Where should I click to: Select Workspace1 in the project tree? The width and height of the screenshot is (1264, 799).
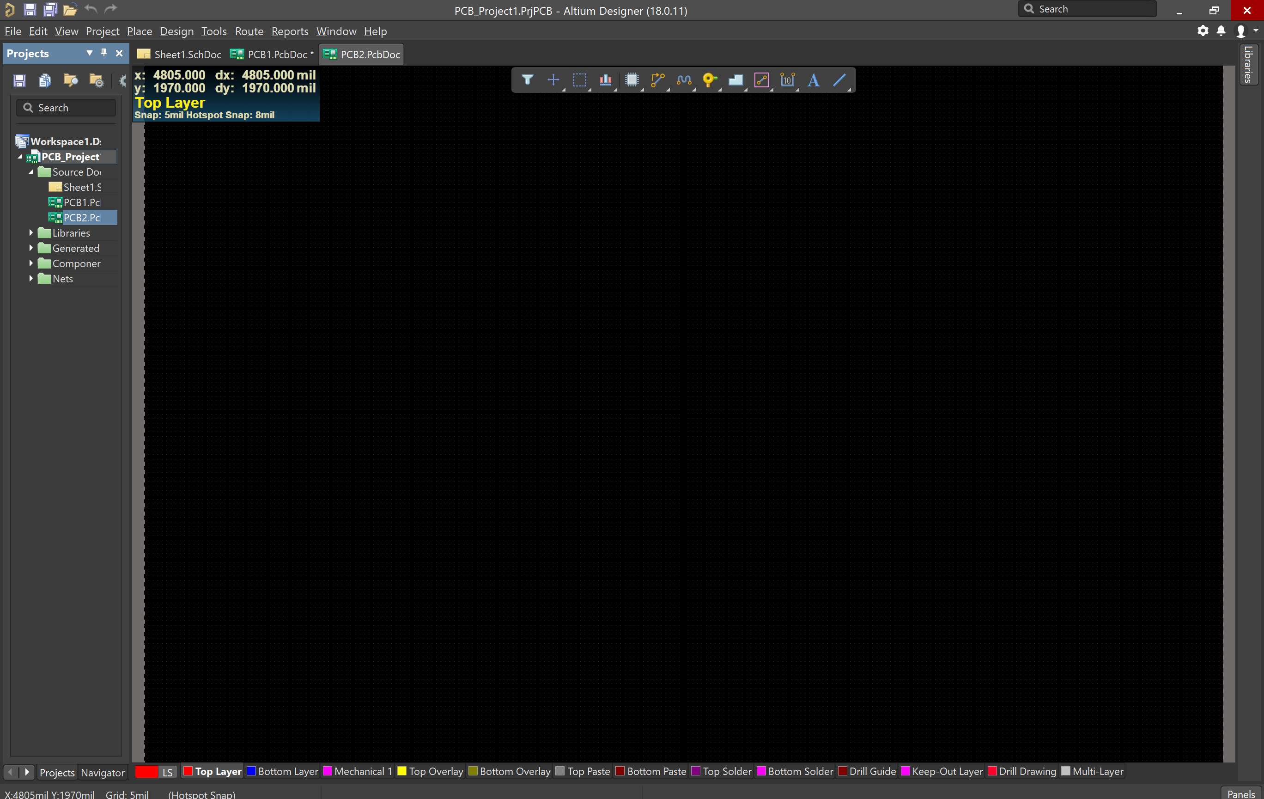pos(58,141)
